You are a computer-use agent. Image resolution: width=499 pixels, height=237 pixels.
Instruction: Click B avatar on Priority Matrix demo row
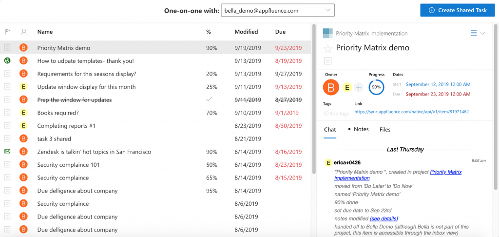(x=23, y=48)
